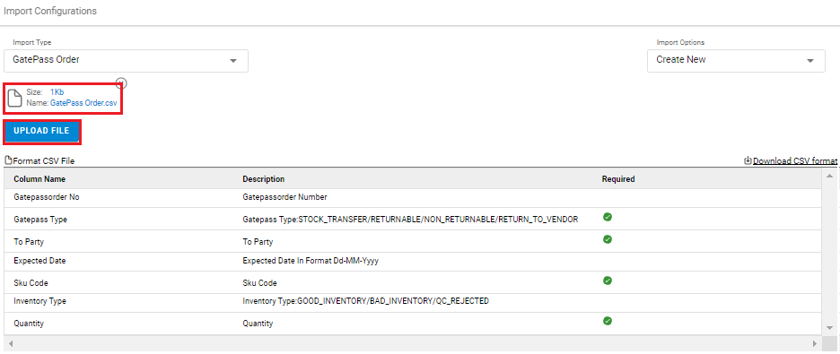
Task: Click the required checkmark for Gatepass Type
Action: [607, 217]
